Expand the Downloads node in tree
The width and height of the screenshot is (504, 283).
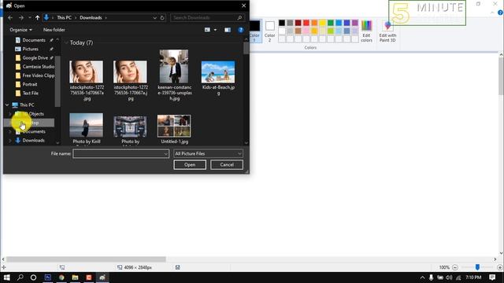(10, 141)
